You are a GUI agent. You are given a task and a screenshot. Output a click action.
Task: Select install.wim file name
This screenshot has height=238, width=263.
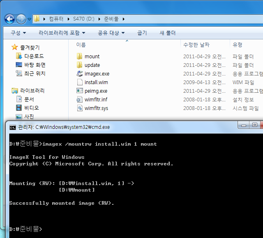pyautogui.click(x=96, y=82)
